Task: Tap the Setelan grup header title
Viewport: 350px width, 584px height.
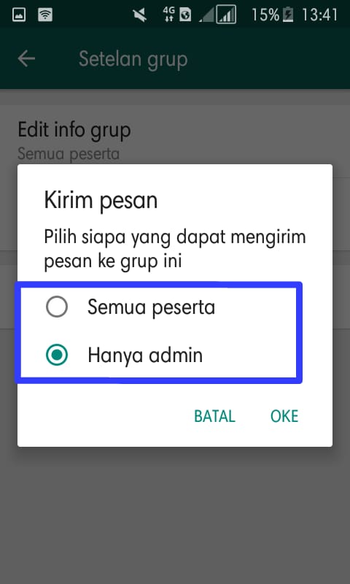Action: pos(133,59)
